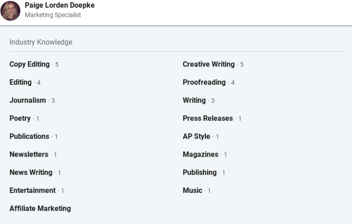This screenshot has height=224, width=352.
Task: Open the Magazines skill
Action: (200, 154)
